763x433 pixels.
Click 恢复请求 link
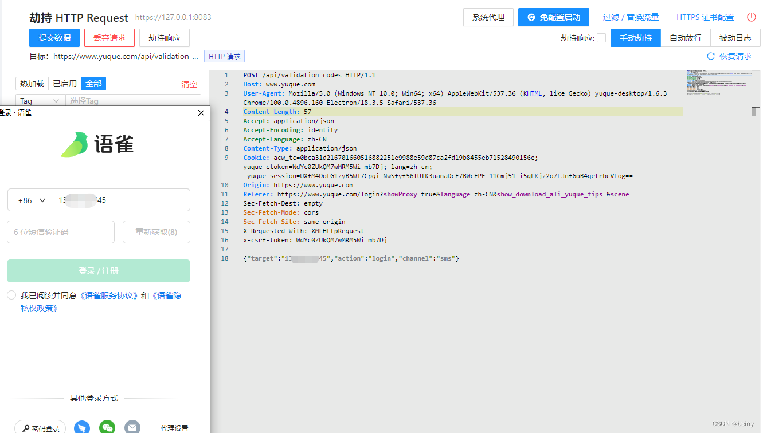[x=735, y=56]
